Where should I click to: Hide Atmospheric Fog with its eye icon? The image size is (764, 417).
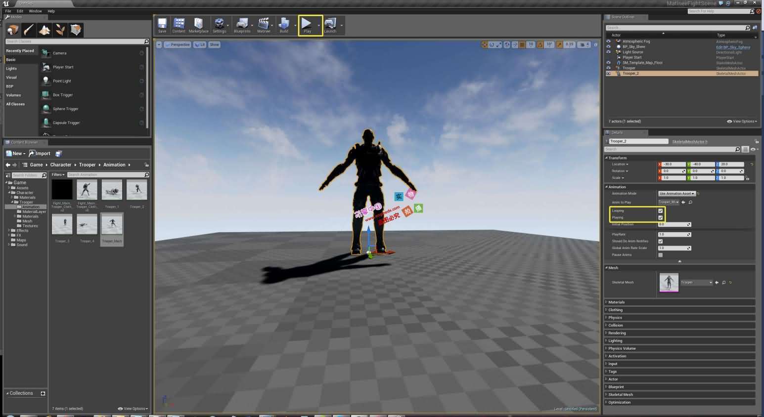[x=608, y=42]
